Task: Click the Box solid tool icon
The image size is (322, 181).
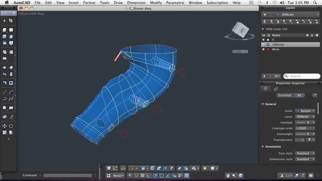Action: click(x=5, y=30)
